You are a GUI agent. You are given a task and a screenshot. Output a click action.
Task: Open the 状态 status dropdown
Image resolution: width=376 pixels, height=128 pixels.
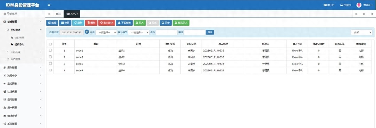pyautogui.click(x=106, y=32)
